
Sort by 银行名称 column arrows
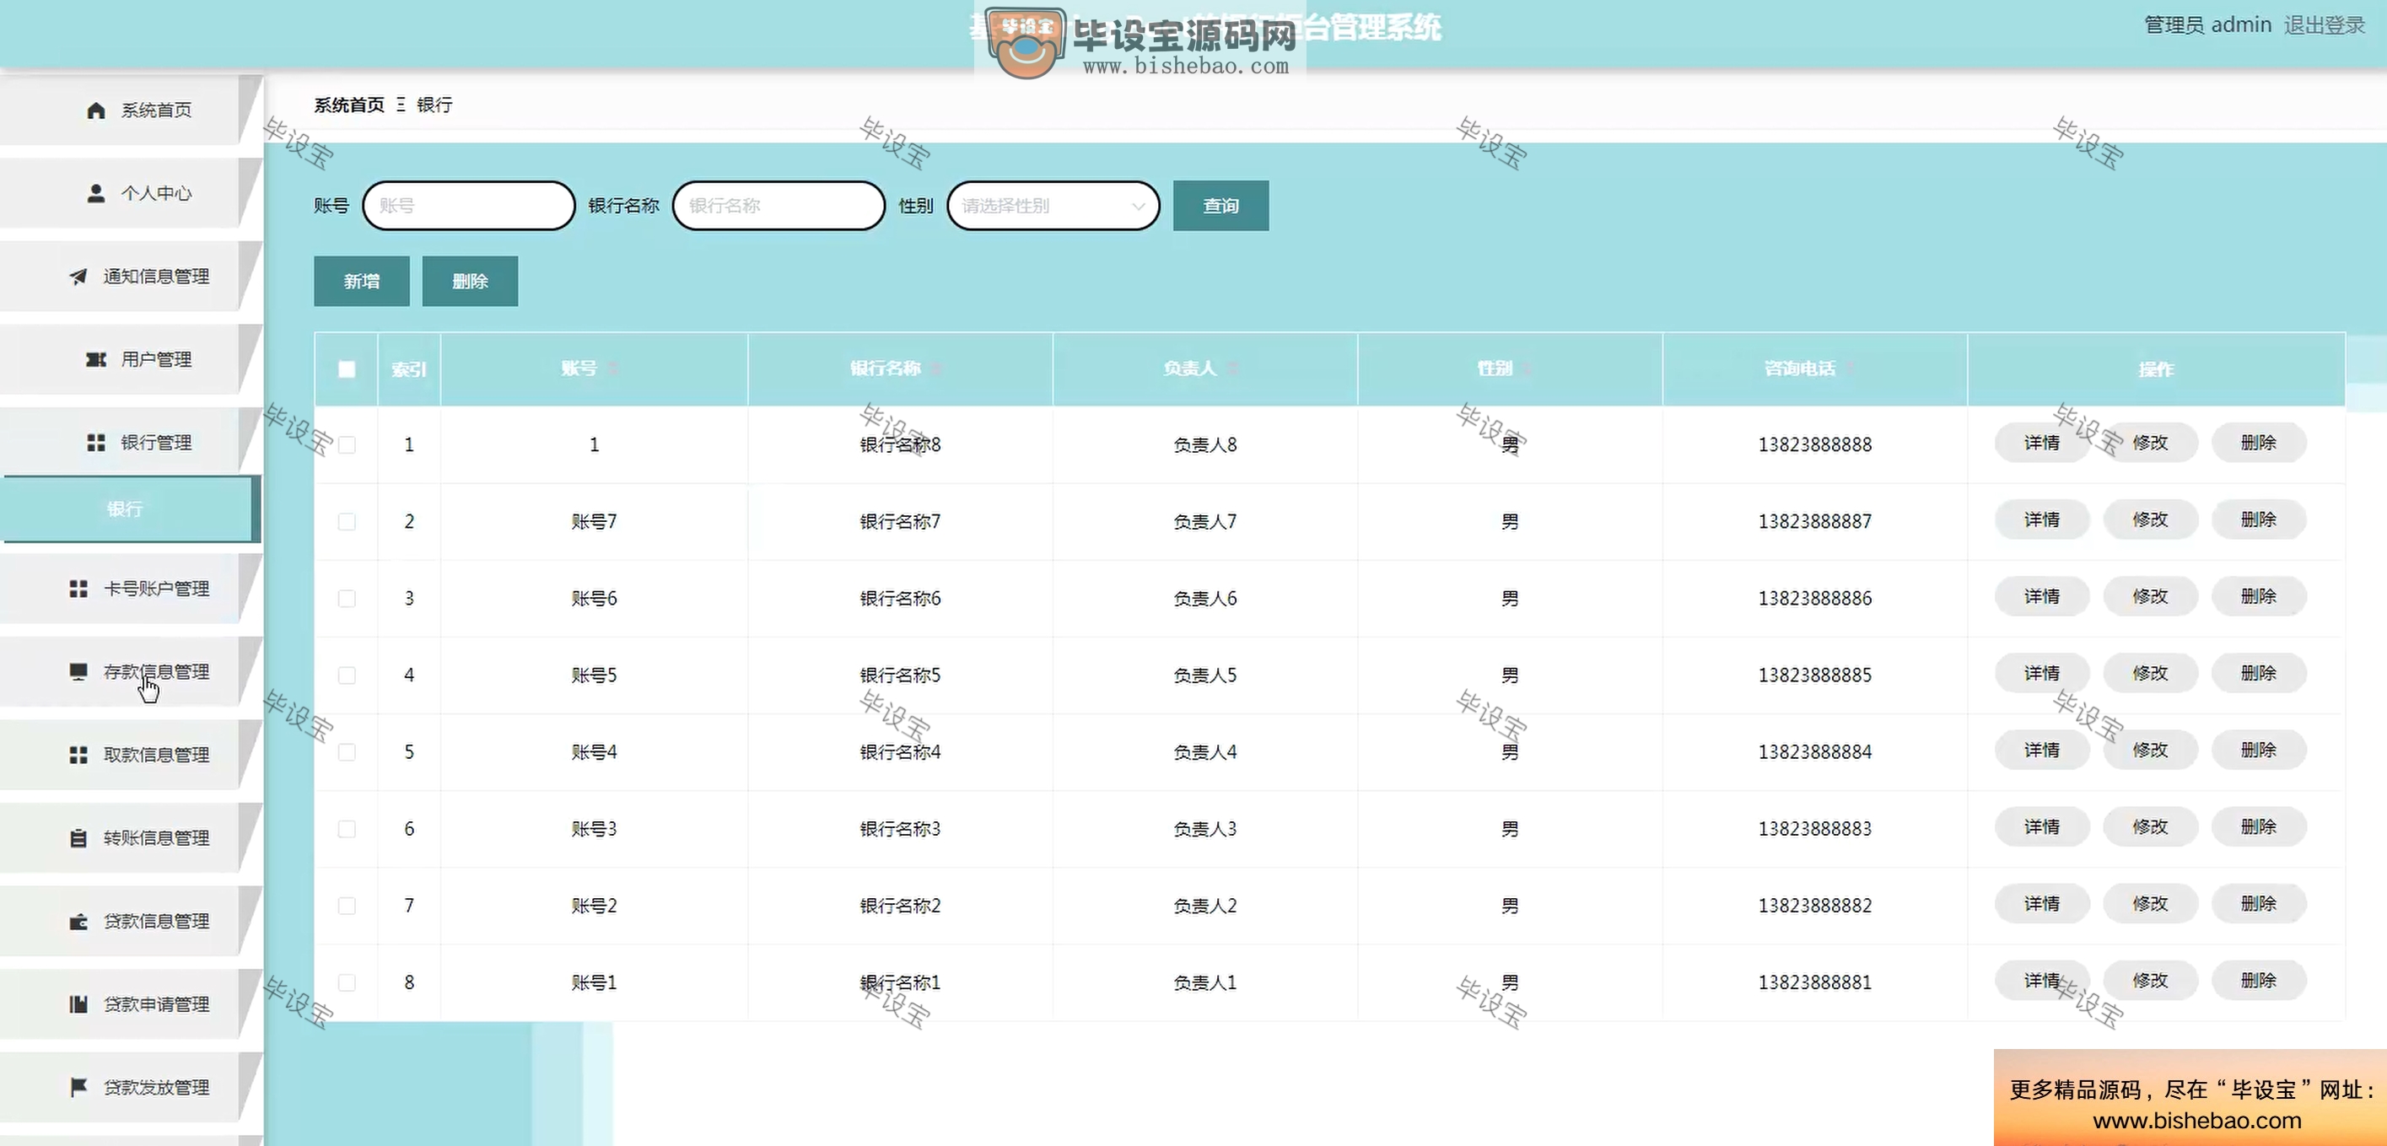(x=936, y=369)
